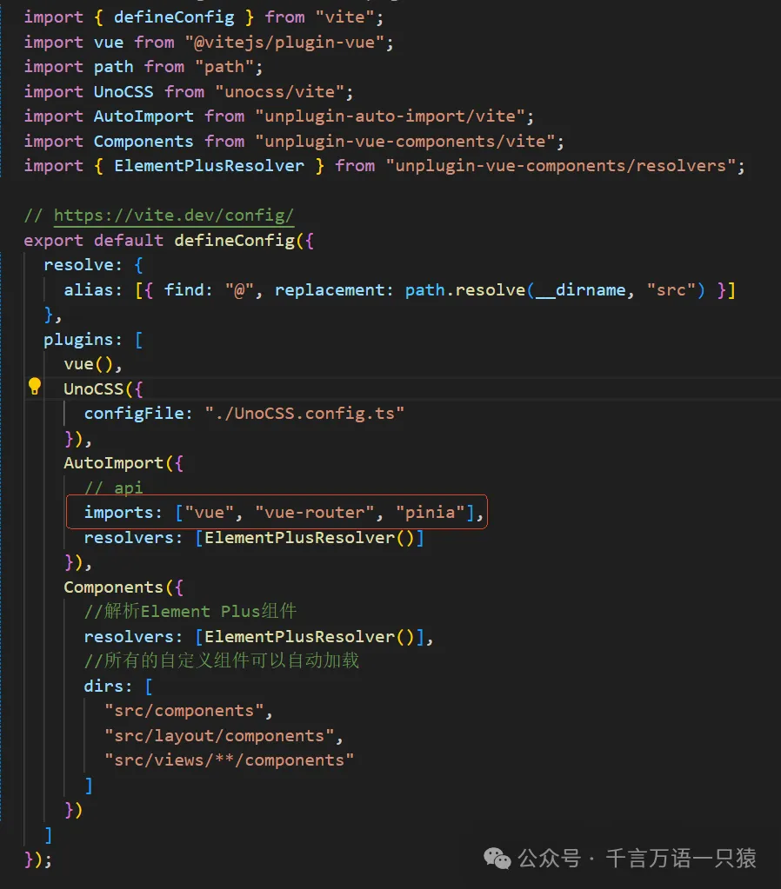Screen dimensions: 781x889
Task: Click the WeChat logo in the watermark
Action: coord(498,859)
